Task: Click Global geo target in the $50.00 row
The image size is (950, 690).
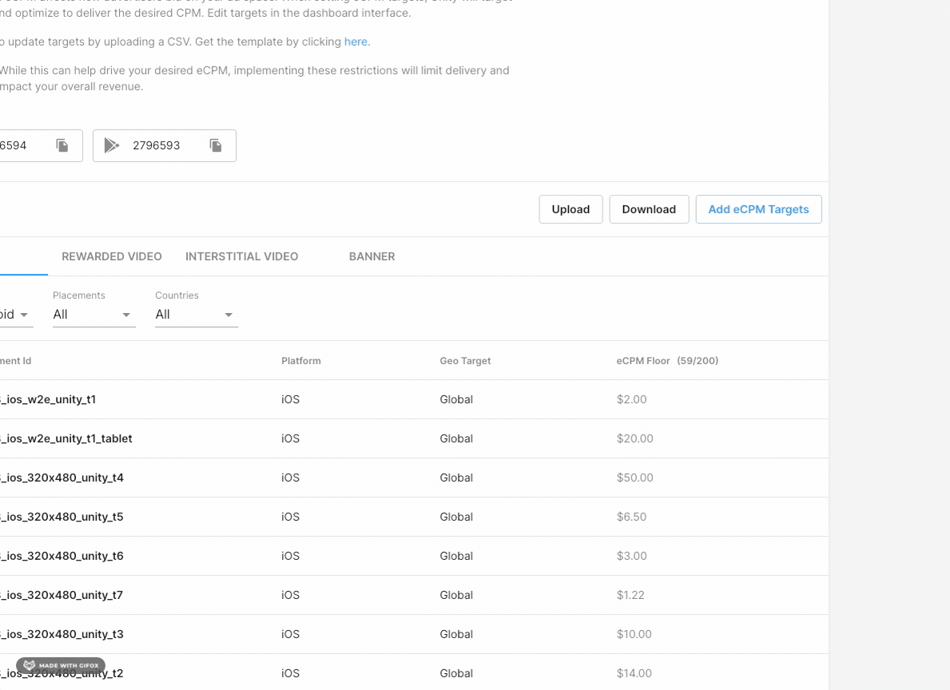Action: 456,478
